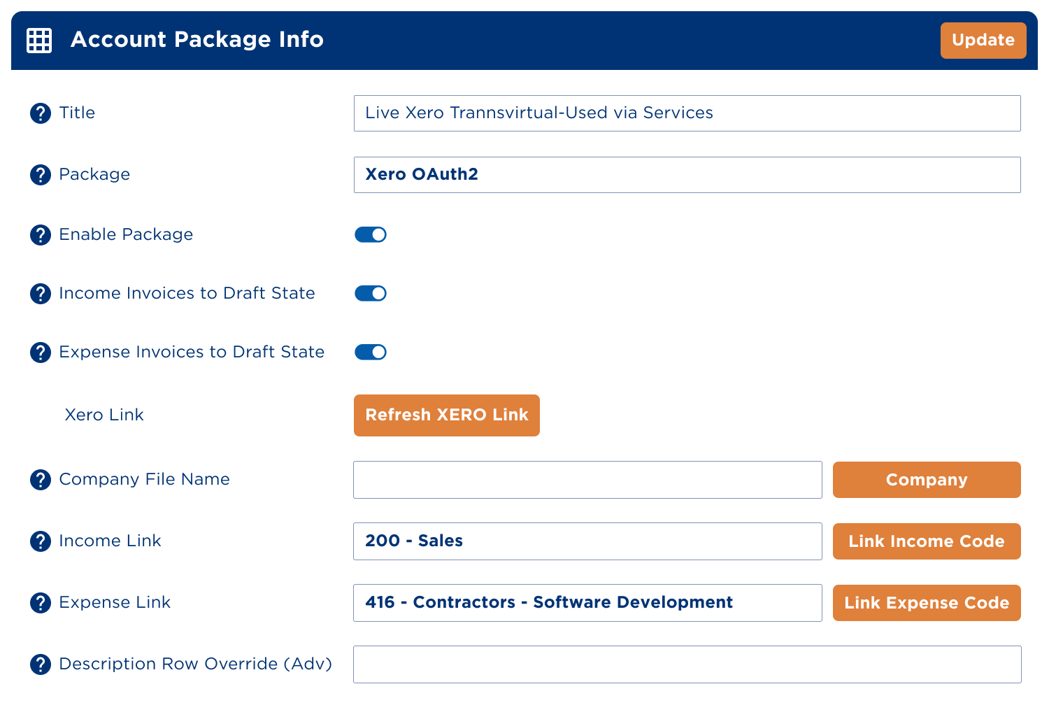Image resolution: width=1049 pixels, height=719 pixels.
Task: Focus the Title input field
Action: (687, 113)
